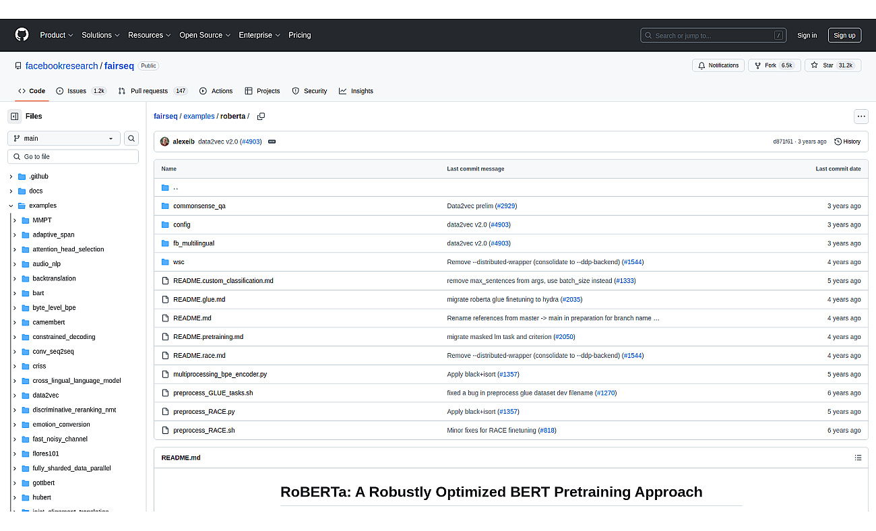
Task: Select flores101 folder in tree
Action: tap(46, 454)
